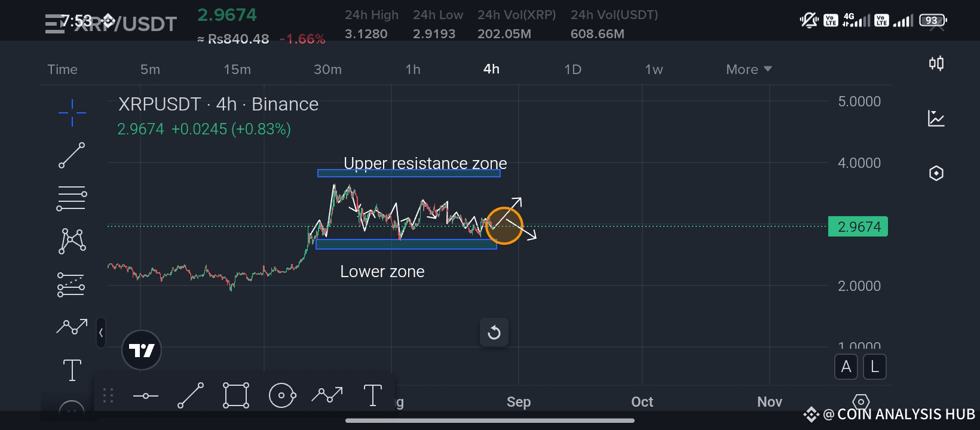Select the rectangle tool in the bottom toolbar

click(236, 395)
